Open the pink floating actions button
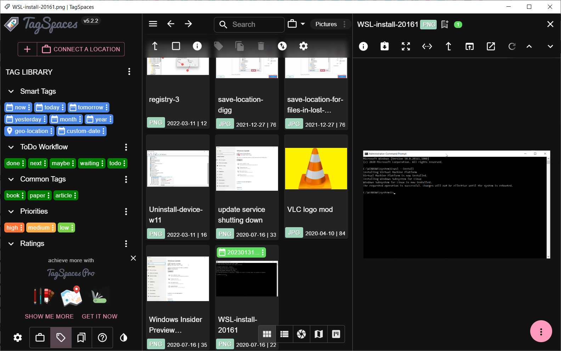This screenshot has width=561, height=351. (x=541, y=332)
